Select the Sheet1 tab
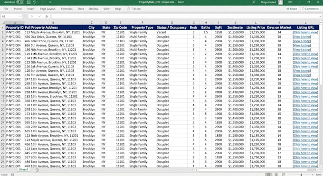This screenshot has width=323, height=176. click(23, 170)
